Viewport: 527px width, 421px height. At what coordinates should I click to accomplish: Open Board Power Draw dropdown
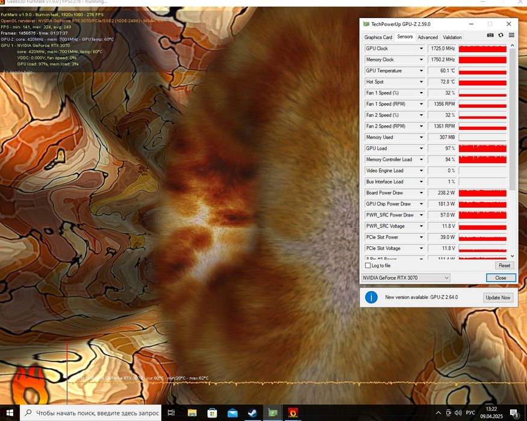[x=421, y=192]
